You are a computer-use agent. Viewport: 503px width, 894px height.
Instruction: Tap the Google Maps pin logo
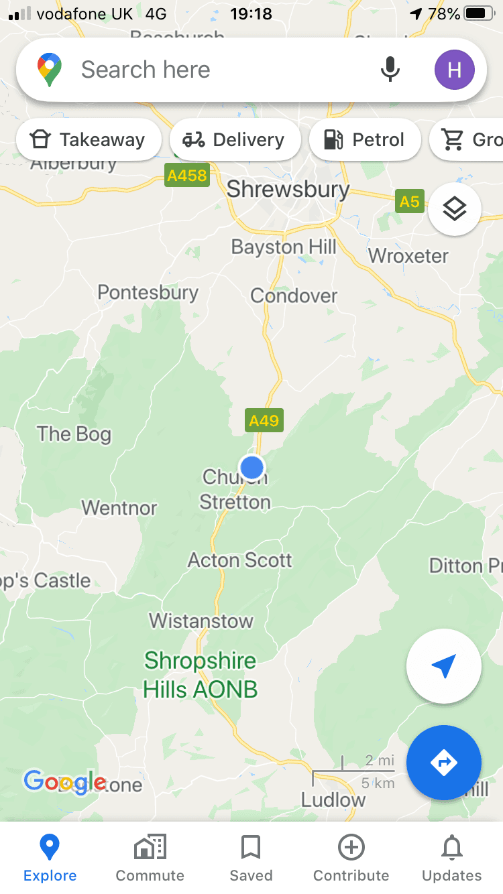click(x=50, y=70)
